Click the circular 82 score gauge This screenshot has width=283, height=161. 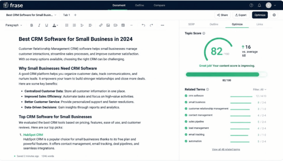[x=218, y=50]
